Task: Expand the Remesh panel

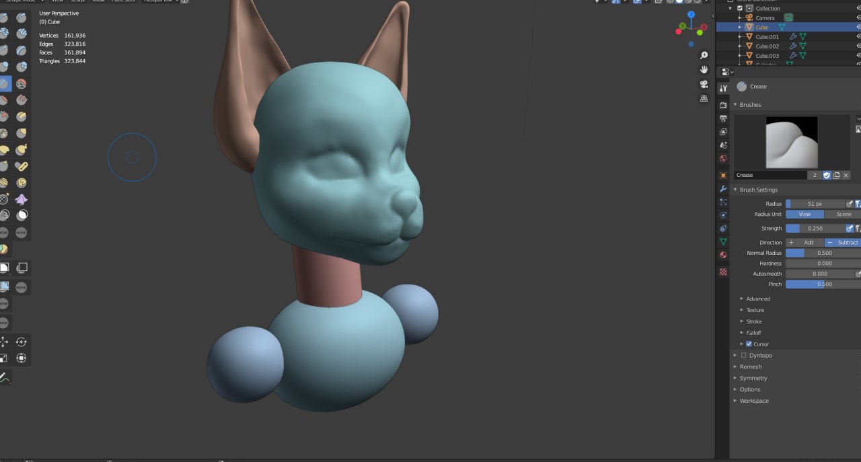Action: pyautogui.click(x=735, y=367)
